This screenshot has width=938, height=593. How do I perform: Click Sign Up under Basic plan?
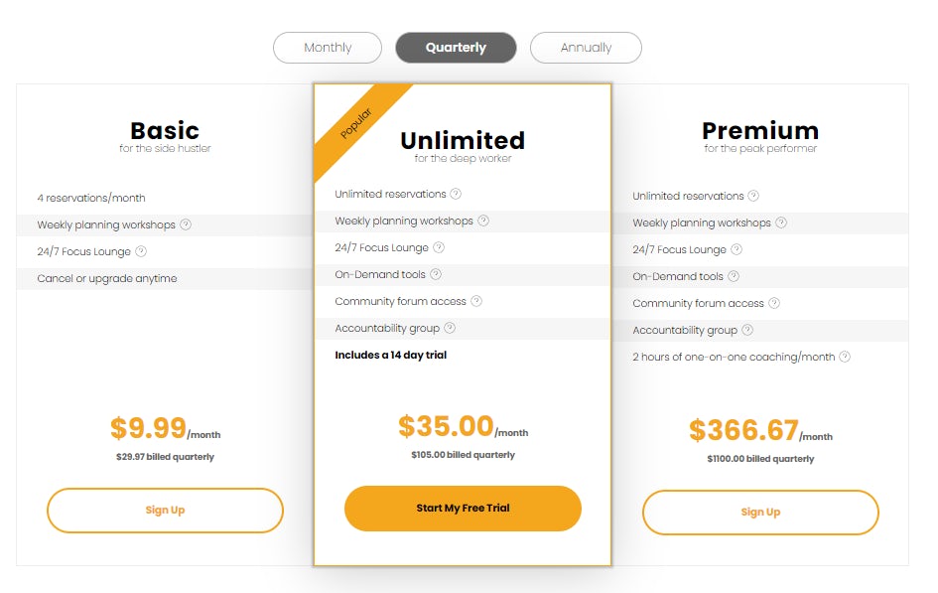[x=165, y=511]
